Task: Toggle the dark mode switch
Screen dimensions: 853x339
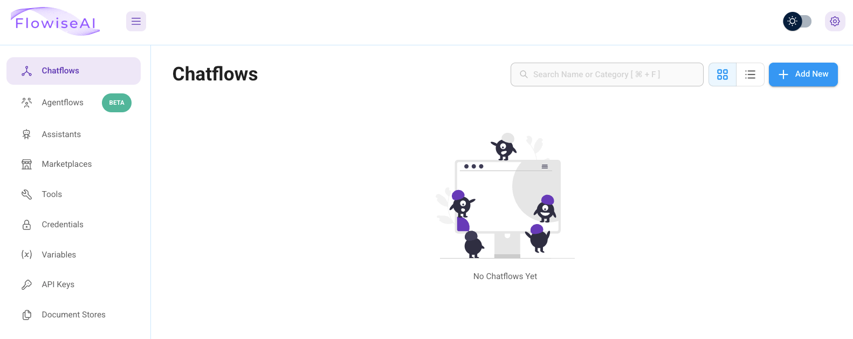Action: point(797,22)
